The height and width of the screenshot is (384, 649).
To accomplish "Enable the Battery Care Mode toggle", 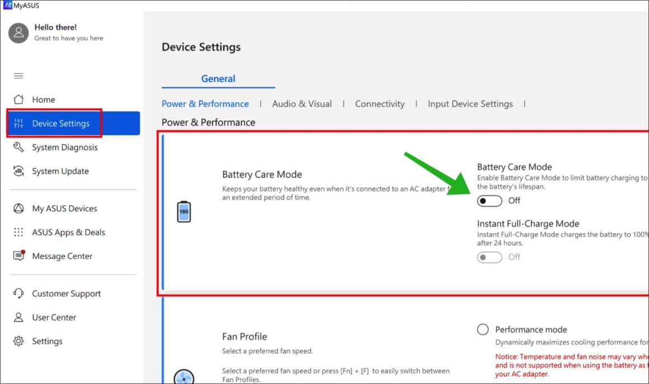I will click(489, 201).
